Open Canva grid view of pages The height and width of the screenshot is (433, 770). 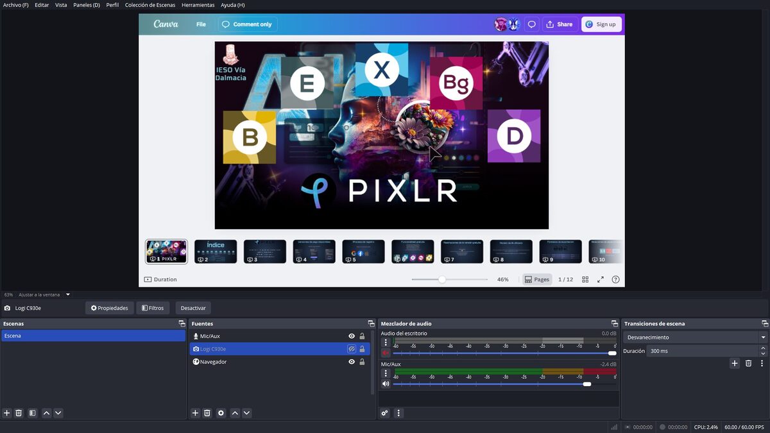coord(585,280)
